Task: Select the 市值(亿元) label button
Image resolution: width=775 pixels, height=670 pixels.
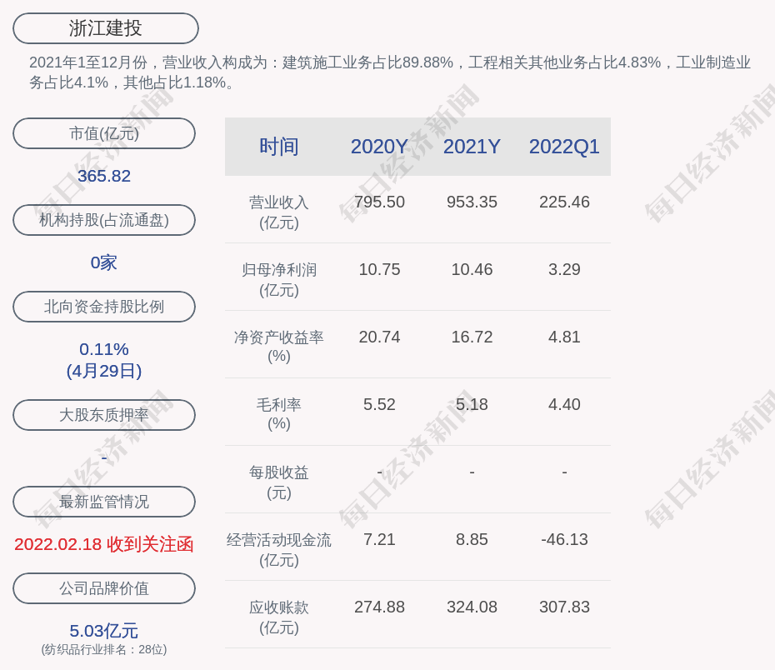Action: pyautogui.click(x=104, y=133)
